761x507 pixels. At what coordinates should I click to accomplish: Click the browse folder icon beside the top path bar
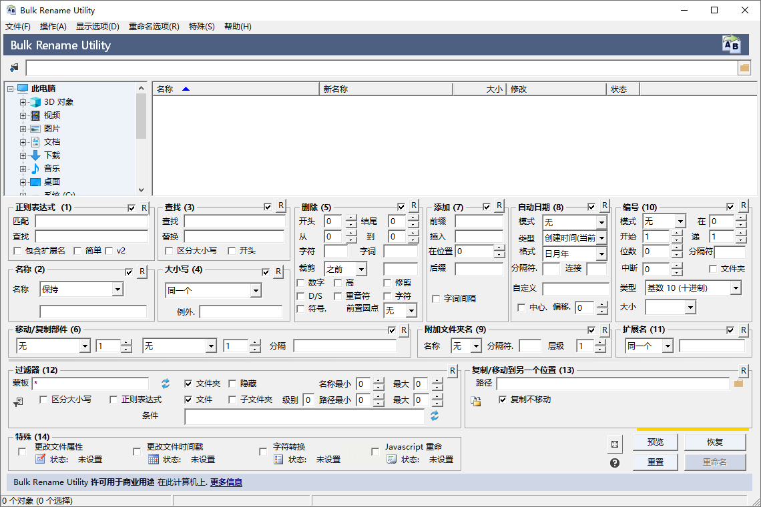(744, 67)
